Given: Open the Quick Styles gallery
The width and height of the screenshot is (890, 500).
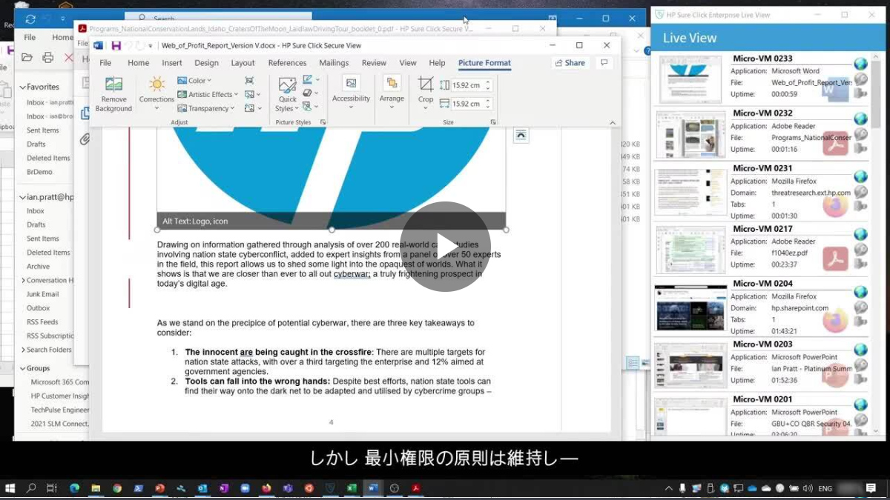Looking at the screenshot, I should (x=287, y=94).
